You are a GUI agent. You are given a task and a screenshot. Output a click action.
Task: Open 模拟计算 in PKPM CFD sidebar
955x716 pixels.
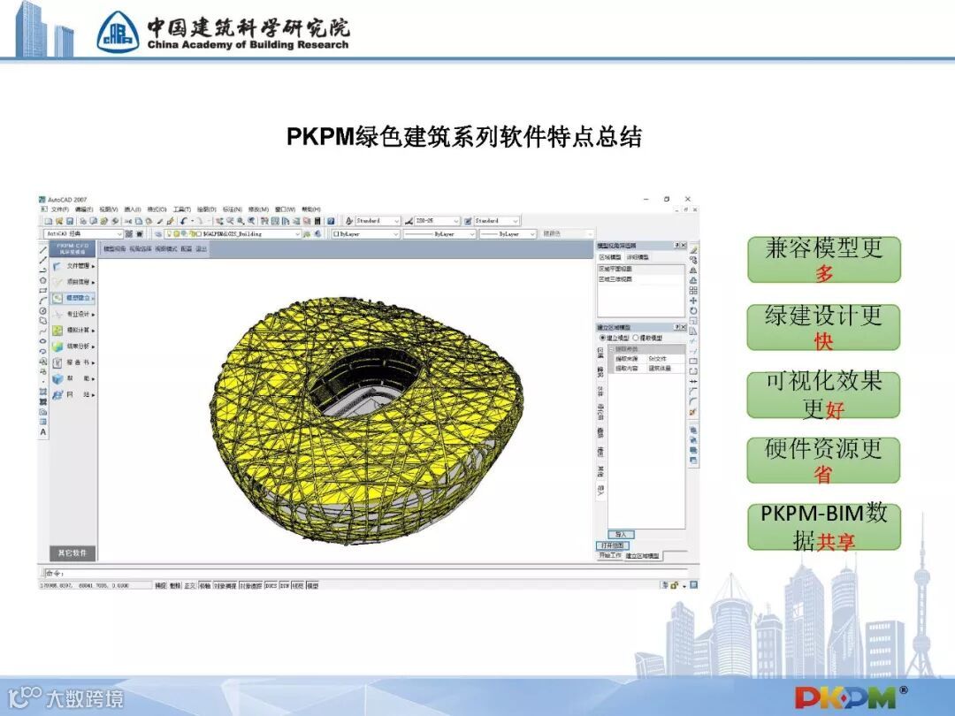click(73, 330)
